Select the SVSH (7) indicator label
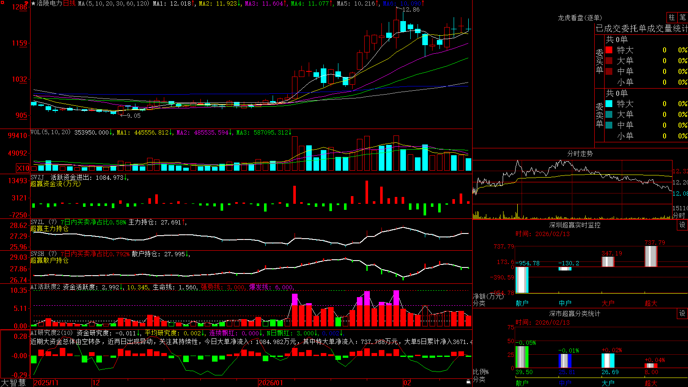Image resolution: width=688 pixels, height=387 pixels. (x=43, y=254)
